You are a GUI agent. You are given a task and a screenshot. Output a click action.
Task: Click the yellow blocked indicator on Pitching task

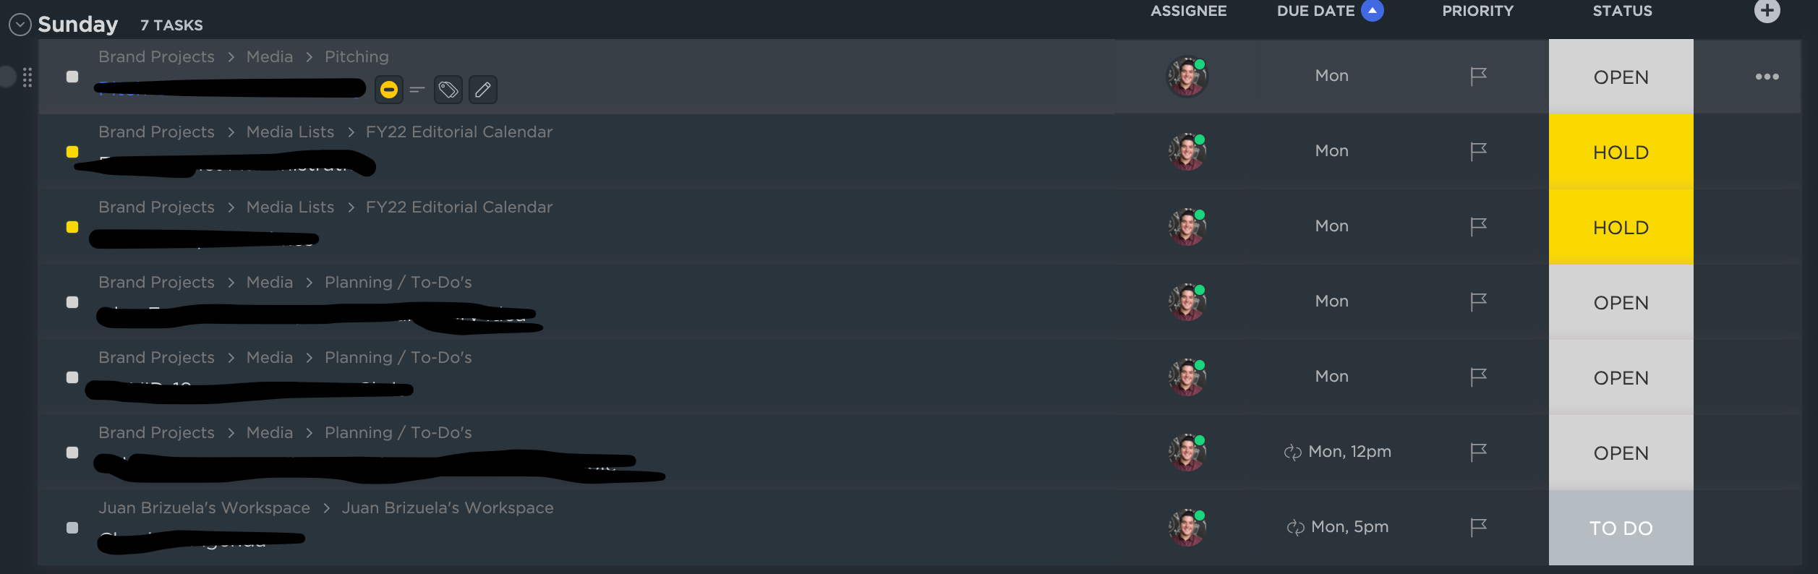click(x=389, y=90)
